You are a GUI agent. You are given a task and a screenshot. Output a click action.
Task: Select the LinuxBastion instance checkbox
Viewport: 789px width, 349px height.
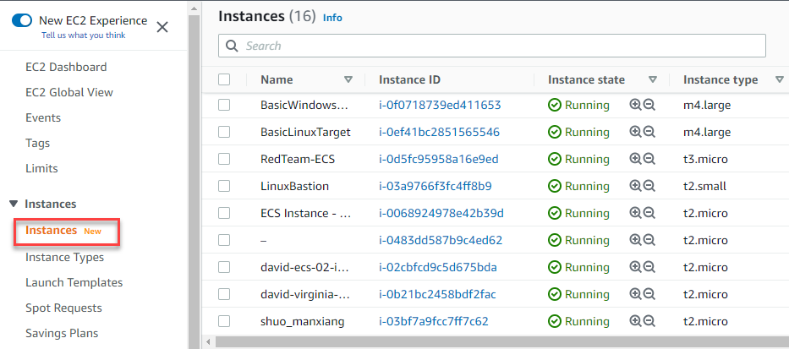(224, 187)
